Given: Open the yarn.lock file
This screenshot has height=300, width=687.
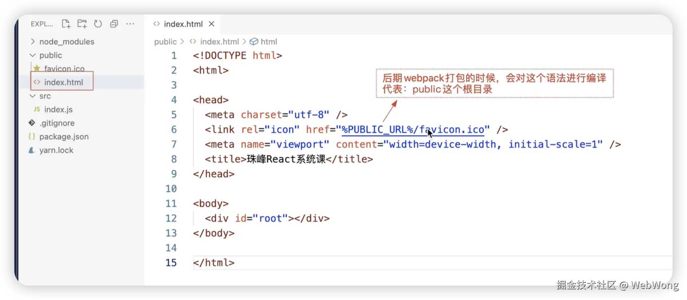Looking at the screenshot, I should point(56,150).
